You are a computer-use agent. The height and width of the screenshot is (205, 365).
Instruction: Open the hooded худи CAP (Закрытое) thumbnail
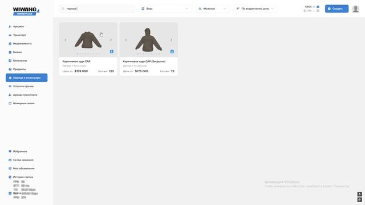[x=148, y=40]
